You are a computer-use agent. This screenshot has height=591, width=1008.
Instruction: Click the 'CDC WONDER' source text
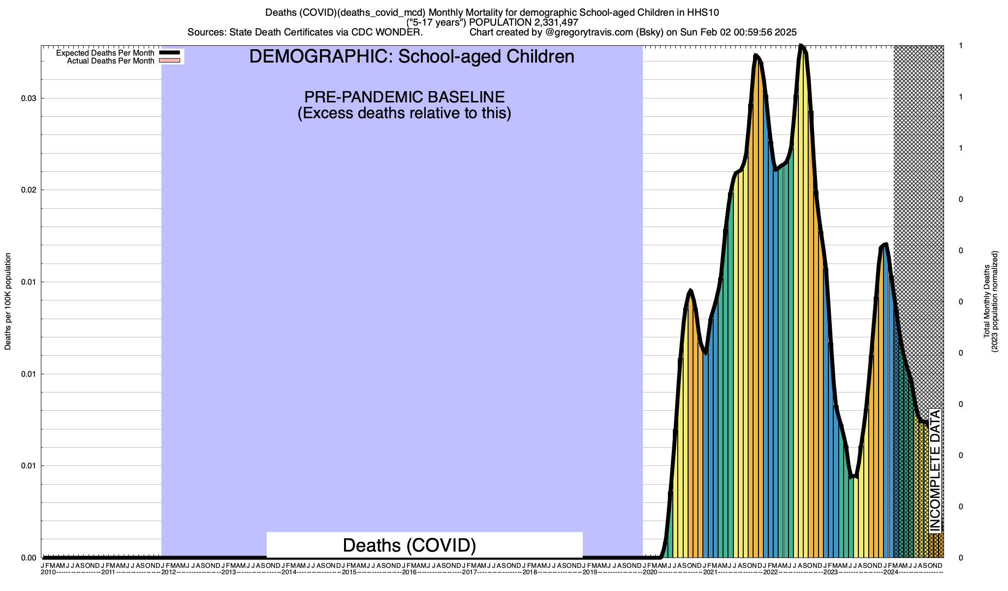(387, 33)
